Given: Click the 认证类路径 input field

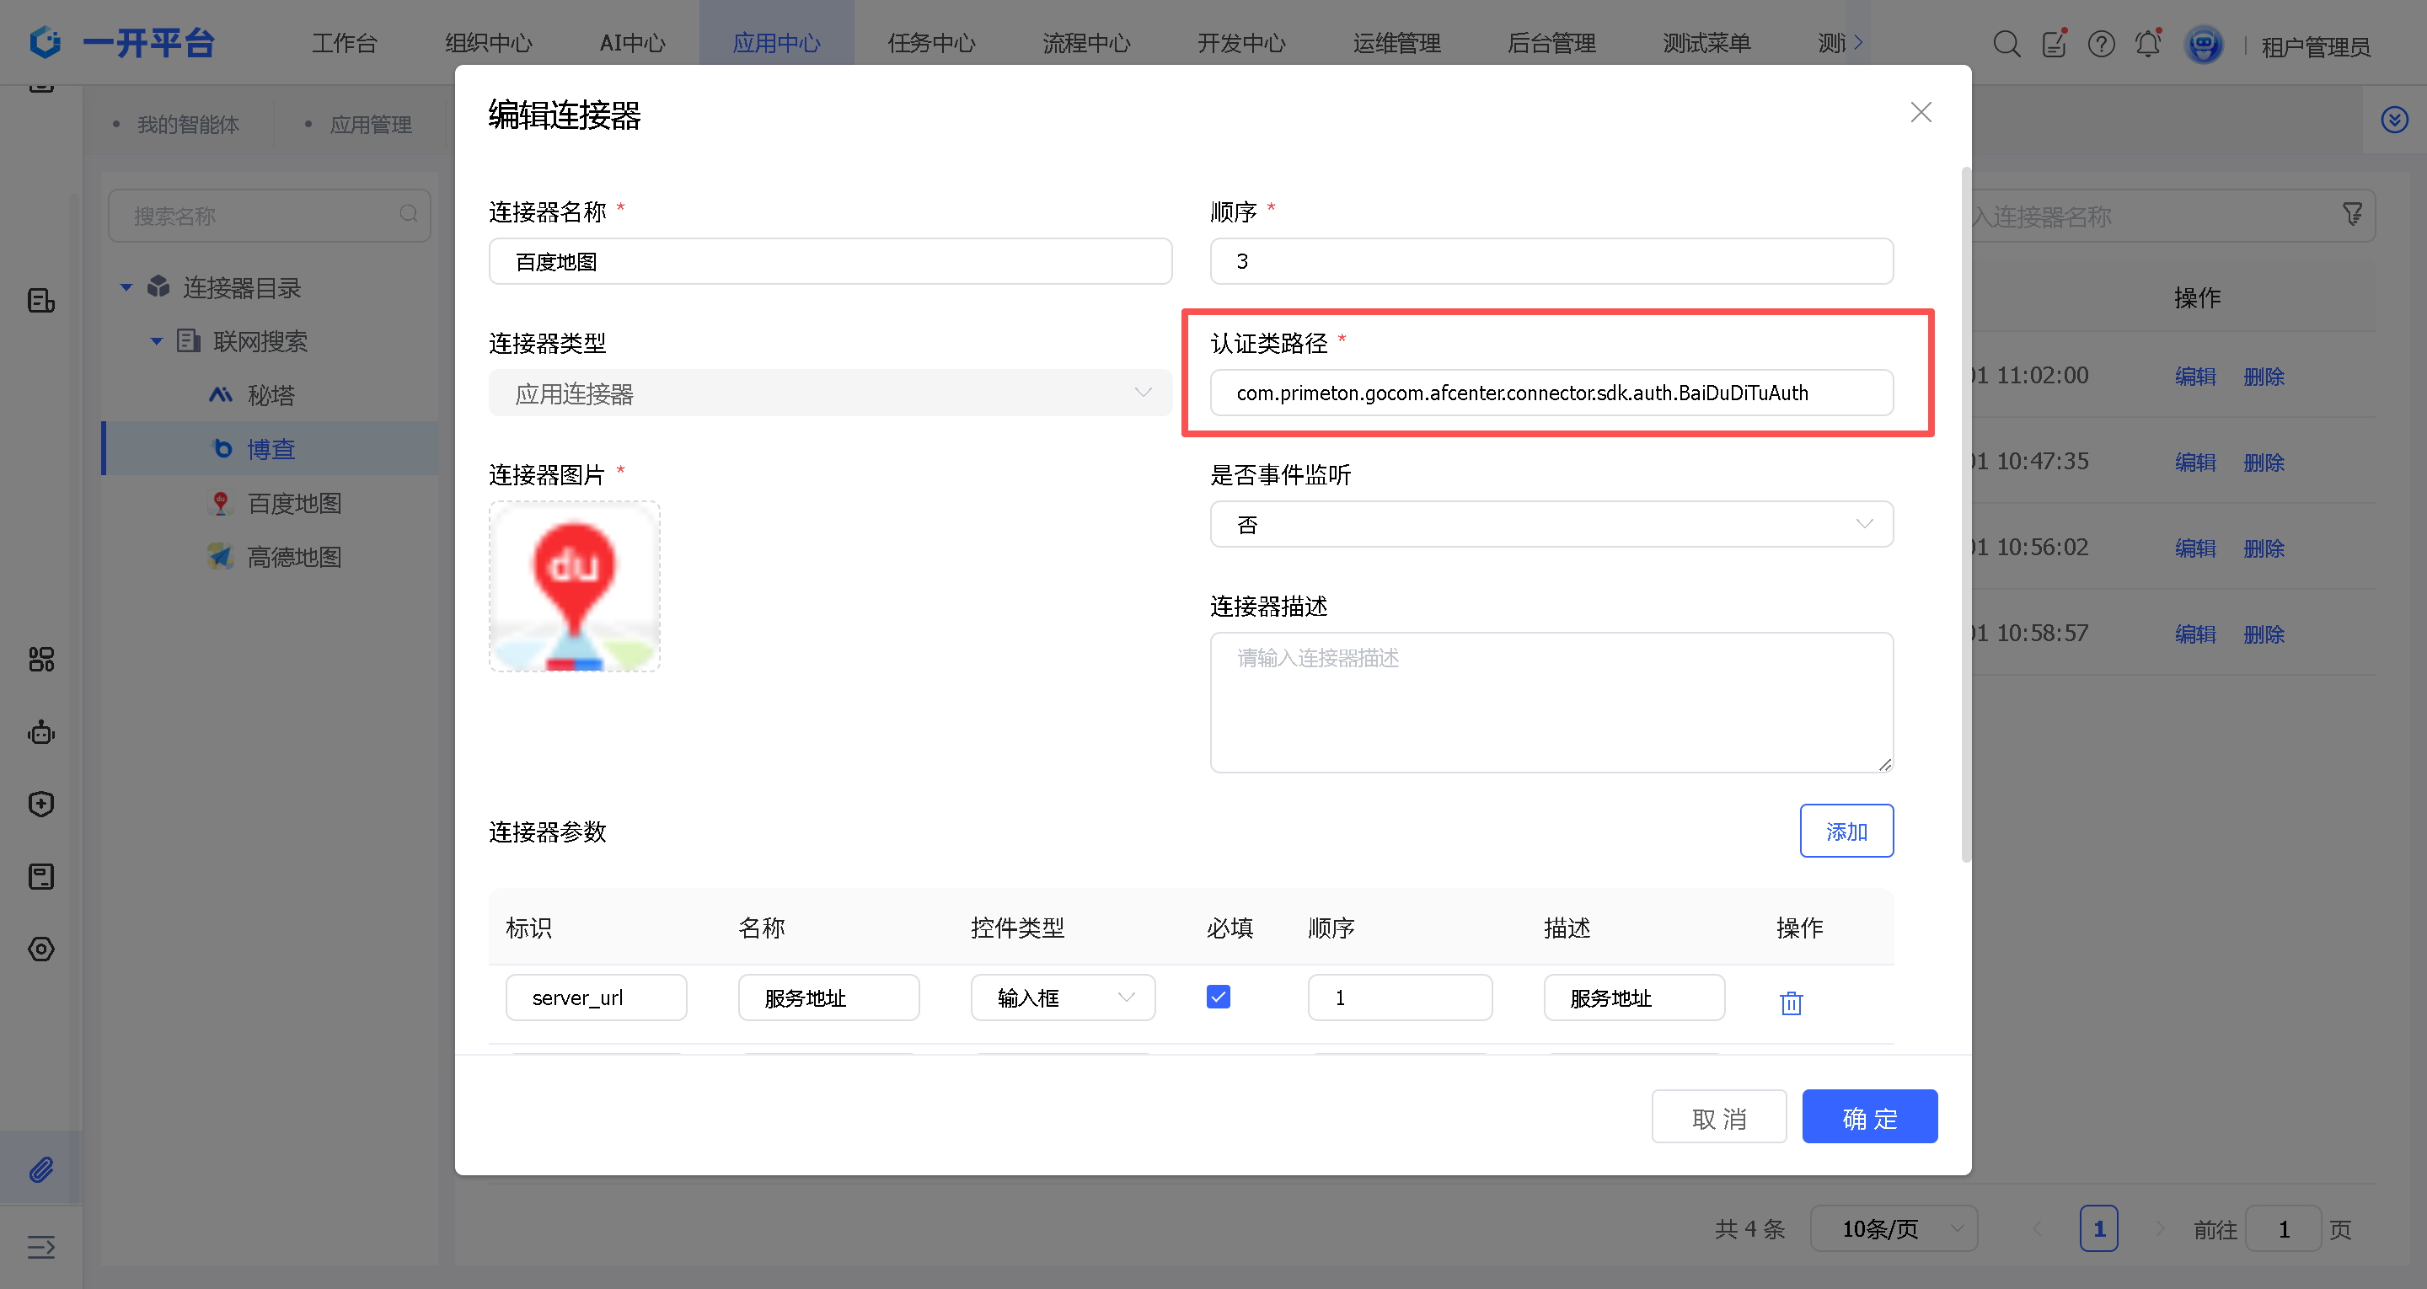Looking at the screenshot, I should pyautogui.click(x=1551, y=393).
